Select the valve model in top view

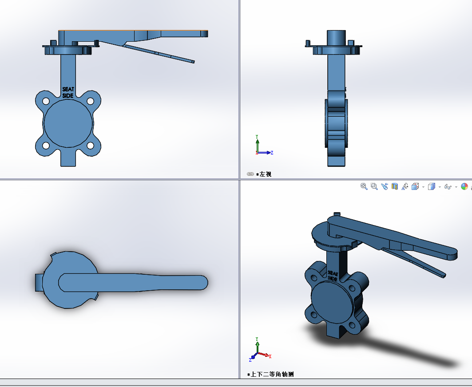[122, 280]
